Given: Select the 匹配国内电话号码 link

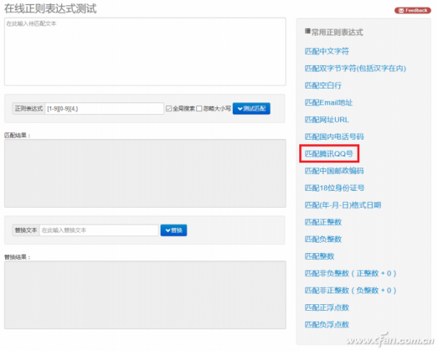Looking at the screenshot, I should [x=334, y=137].
